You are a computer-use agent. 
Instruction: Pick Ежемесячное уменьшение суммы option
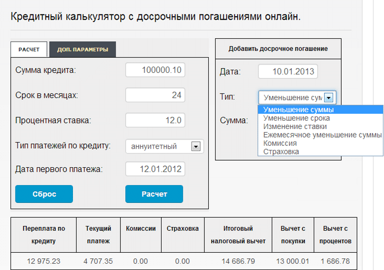320,135
